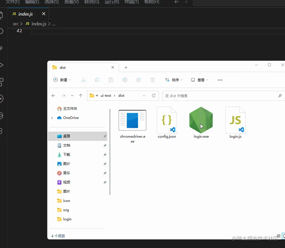Switch to details view icon in status bar
Viewport: 285px width, 248px height.
pyautogui.click(x=278, y=236)
